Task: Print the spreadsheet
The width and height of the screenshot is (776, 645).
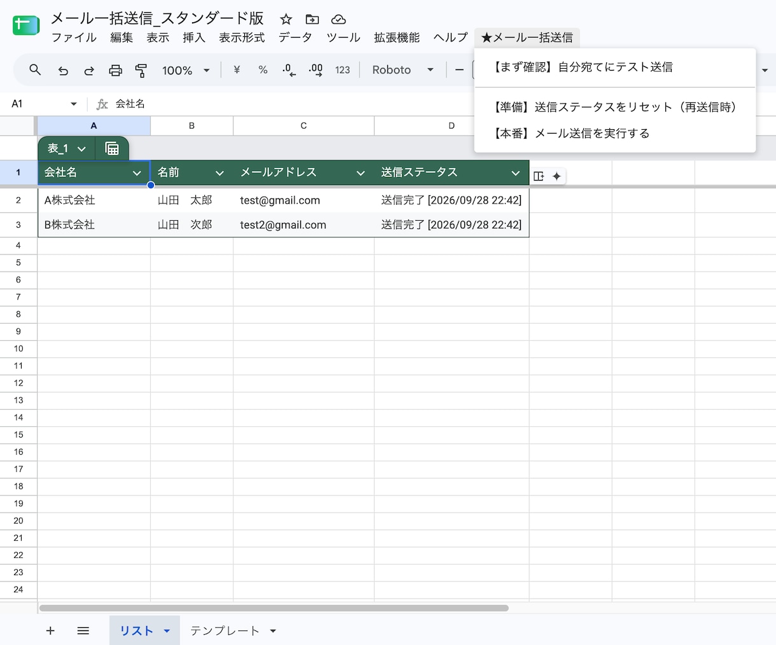Action: 115,70
